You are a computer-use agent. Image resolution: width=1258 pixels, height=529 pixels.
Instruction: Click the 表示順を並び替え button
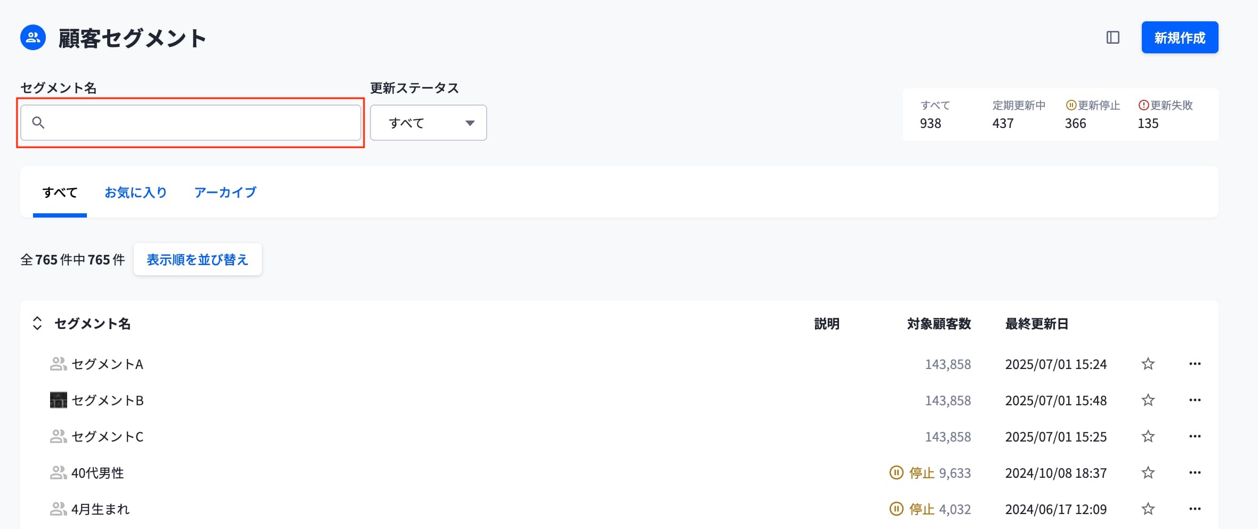click(x=197, y=260)
